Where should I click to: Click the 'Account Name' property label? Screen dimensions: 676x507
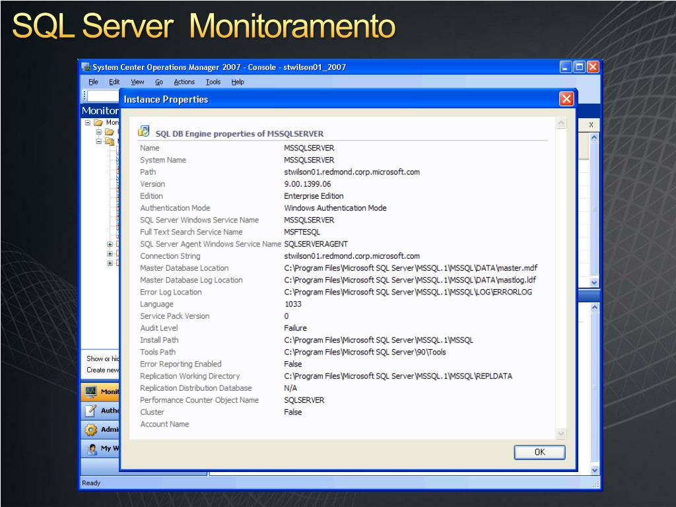tap(164, 424)
